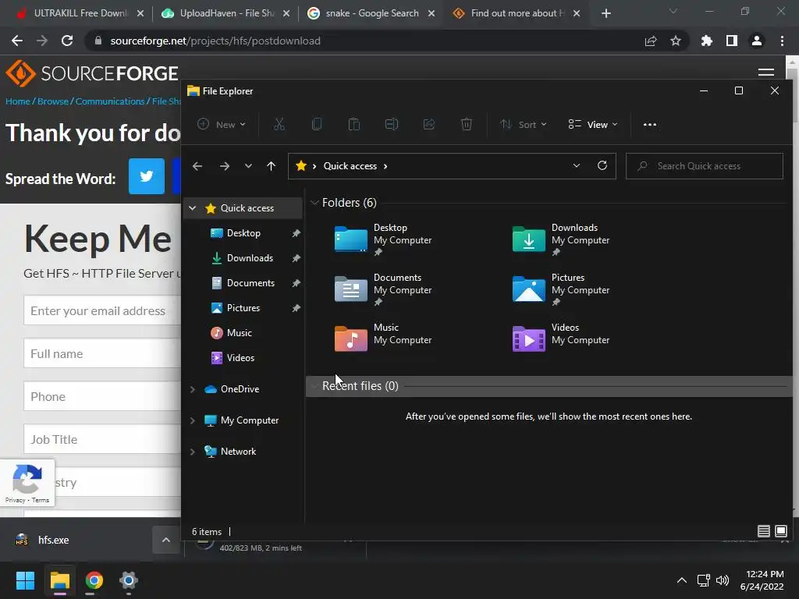Expand the My Computer tree node

coord(193,420)
